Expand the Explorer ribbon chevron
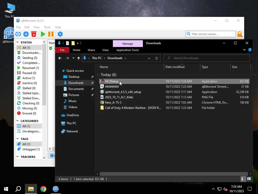Viewport: 258px width, 194px height. [244, 50]
